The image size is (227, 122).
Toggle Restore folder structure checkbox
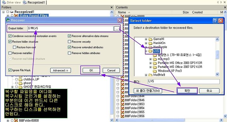click(10, 42)
